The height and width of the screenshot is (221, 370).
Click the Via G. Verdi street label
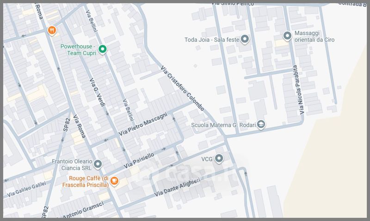click(x=98, y=92)
